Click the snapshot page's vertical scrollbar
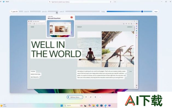172x108 pixels. tap(134, 28)
